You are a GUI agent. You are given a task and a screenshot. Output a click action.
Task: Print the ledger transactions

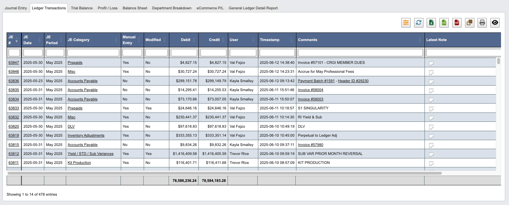point(482,22)
